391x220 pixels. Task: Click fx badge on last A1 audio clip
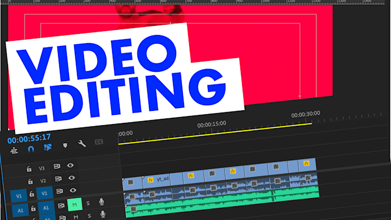[308, 178]
